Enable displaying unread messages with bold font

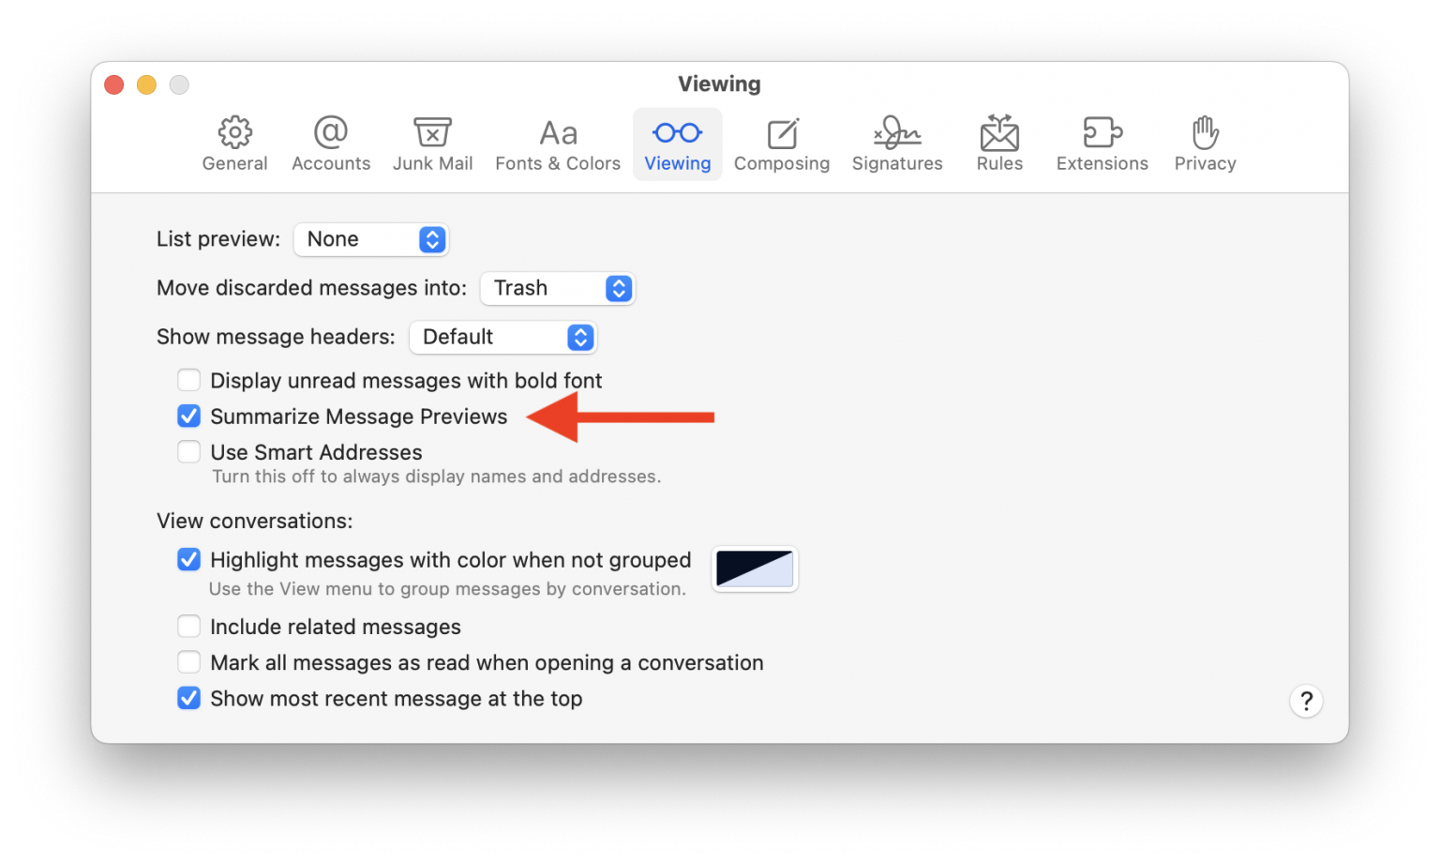click(x=188, y=380)
